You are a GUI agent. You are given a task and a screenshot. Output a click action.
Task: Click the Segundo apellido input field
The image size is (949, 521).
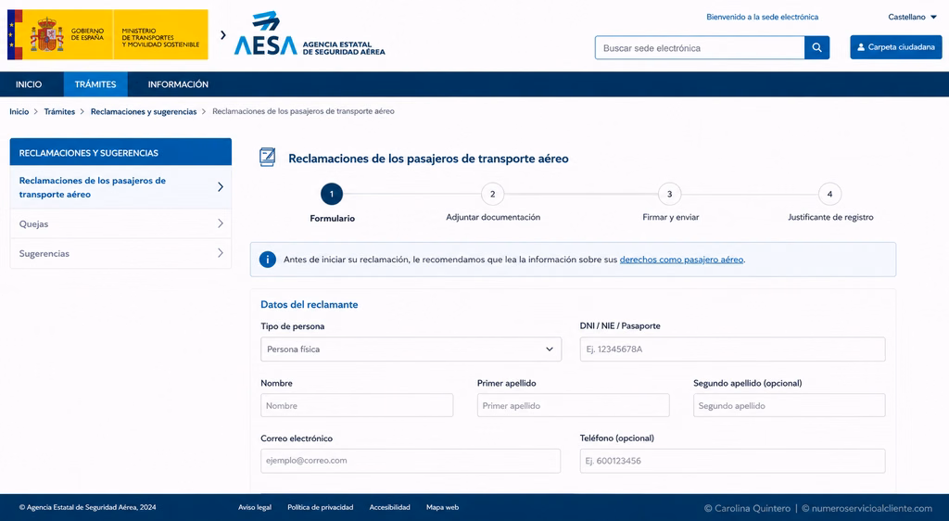coord(790,405)
